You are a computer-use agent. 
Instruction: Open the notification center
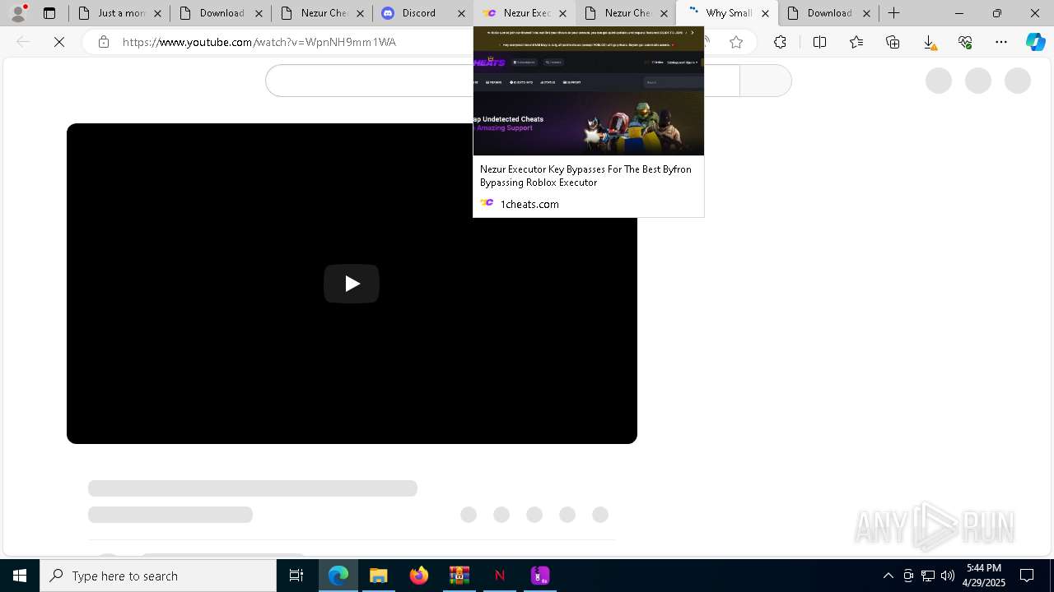[x=1027, y=576]
